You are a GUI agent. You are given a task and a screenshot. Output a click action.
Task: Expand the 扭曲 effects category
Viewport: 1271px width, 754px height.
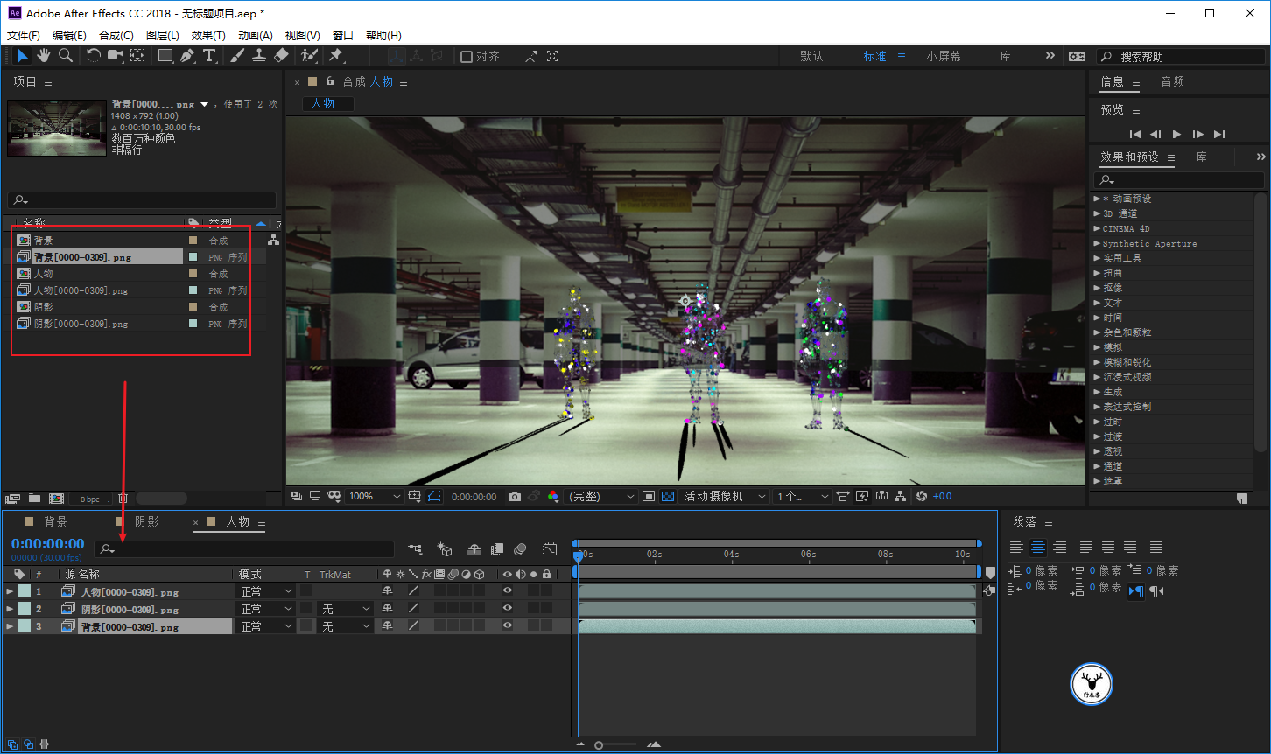tap(1112, 273)
